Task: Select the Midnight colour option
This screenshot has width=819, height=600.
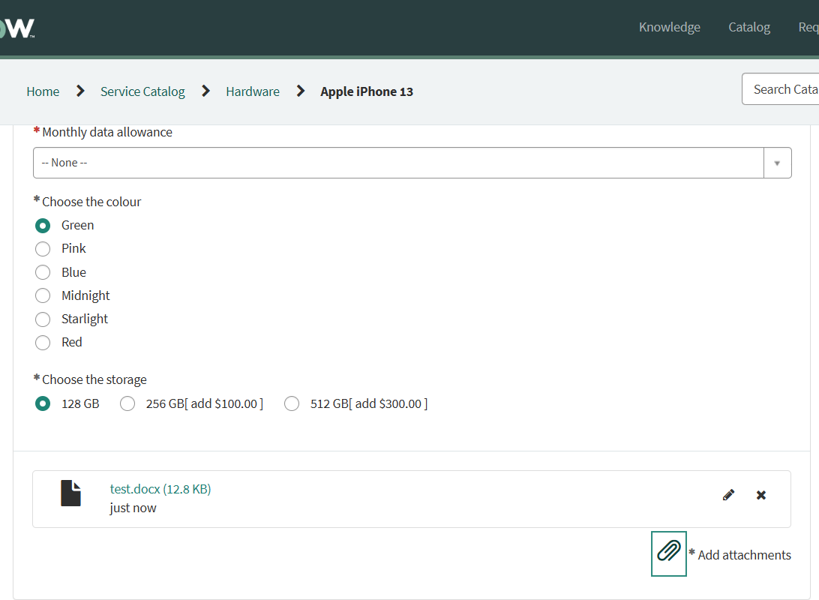Action: point(43,295)
